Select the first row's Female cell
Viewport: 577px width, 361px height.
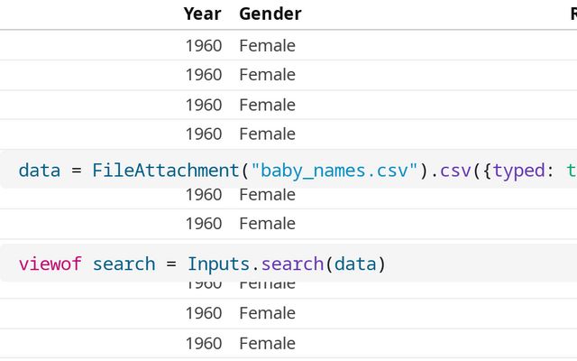pyautogui.click(x=267, y=46)
